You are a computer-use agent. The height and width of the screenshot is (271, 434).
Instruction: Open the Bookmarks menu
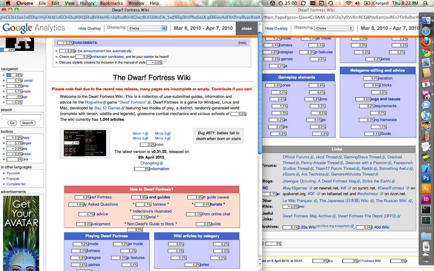click(112, 3)
